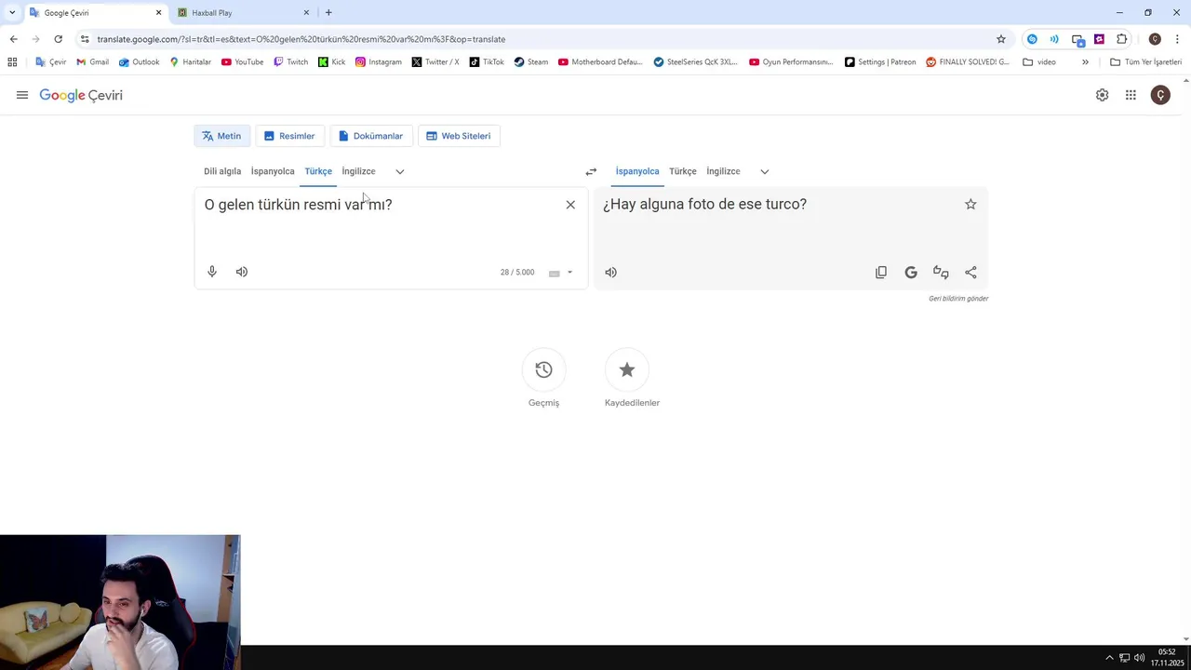
Task: Open the Google Çeviri main hamburger menu
Action: click(22, 95)
